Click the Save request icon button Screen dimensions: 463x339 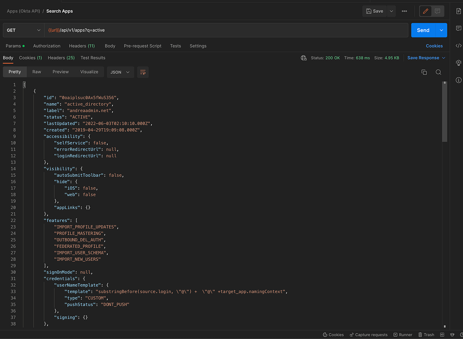tap(374, 11)
